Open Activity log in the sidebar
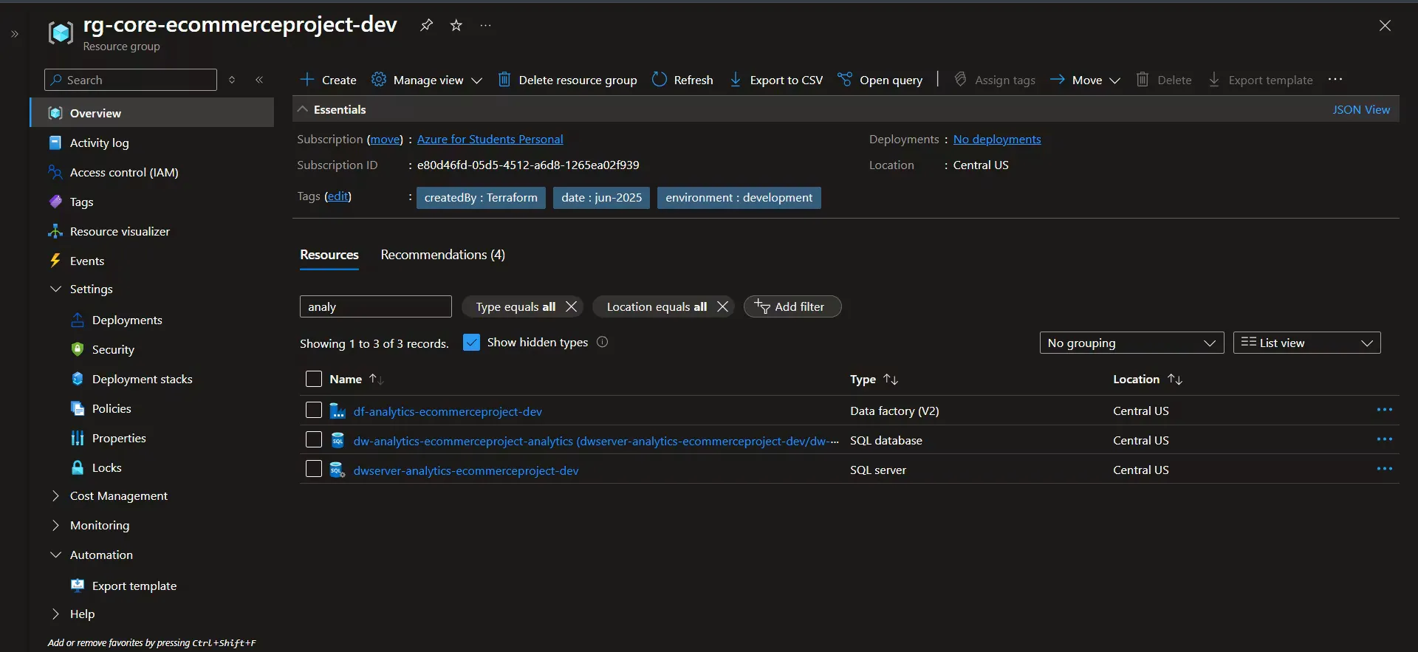This screenshot has height=652, width=1418. click(x=99, y=143)
